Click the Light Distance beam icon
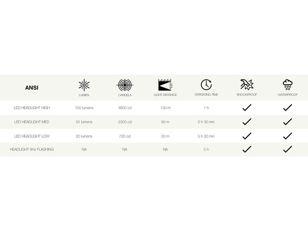This screenshot has height=231, width=308. [x=166, y=85]
